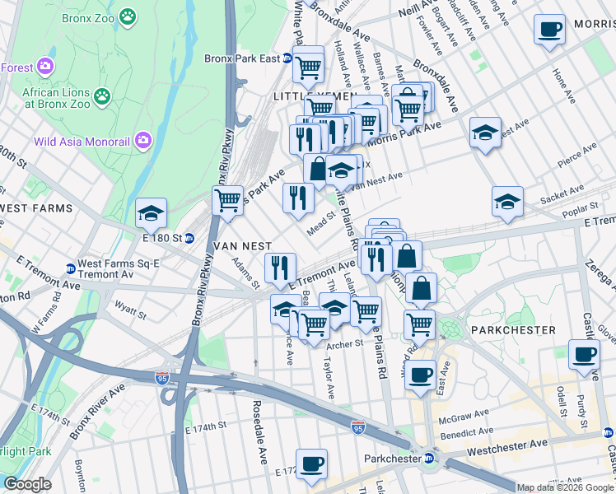
Task: Select E 180 St subway station icon
Action: coord(189,238)
